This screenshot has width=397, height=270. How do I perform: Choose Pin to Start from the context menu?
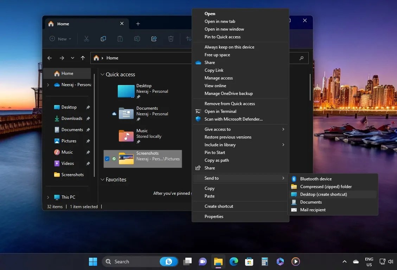(x=215, y=152)
